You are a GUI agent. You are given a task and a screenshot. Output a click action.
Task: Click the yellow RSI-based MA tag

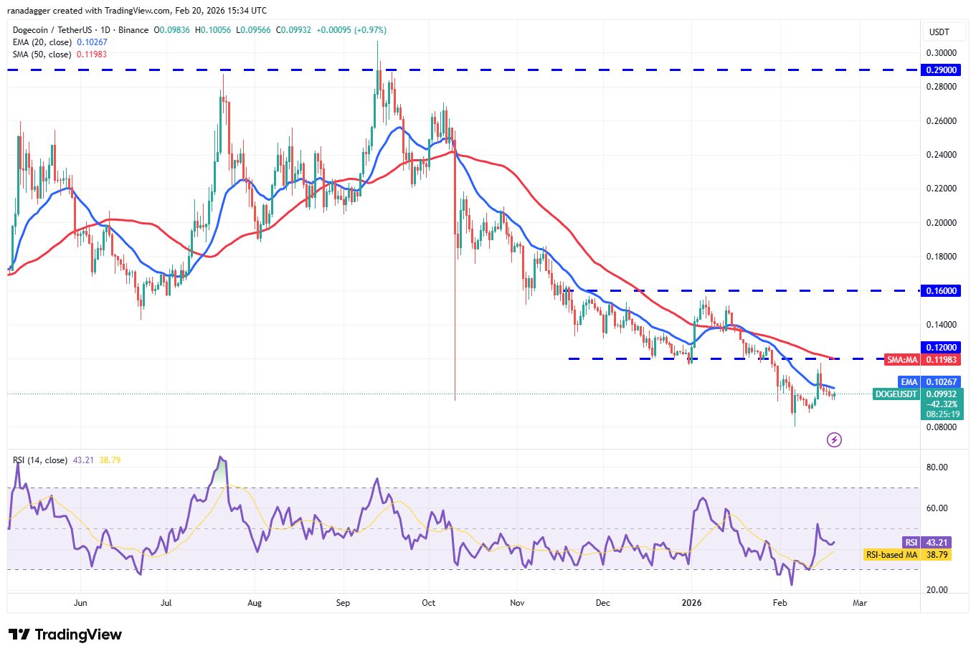coord(891,555)
